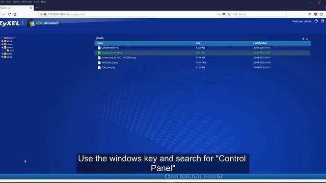Image resolution: width=326 pixels, height=183 pixels.
Task: Open the Help menu
Action: (43, 2)
